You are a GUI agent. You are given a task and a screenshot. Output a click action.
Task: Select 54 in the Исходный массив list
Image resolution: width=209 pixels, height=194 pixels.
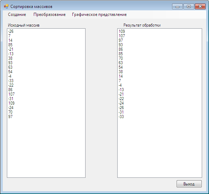tap(46, 72)
